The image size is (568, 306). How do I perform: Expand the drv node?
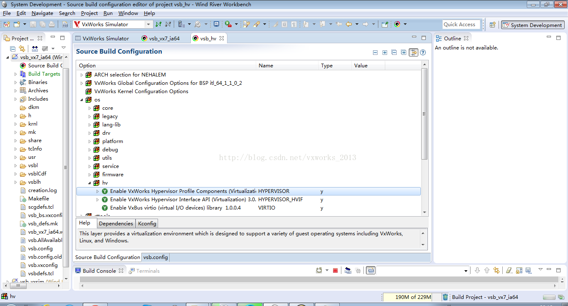point(89,133)
